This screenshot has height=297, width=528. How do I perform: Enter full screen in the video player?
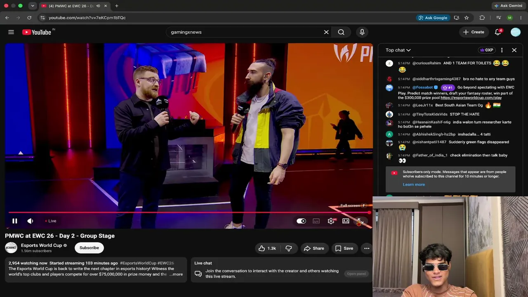point(360,221)
